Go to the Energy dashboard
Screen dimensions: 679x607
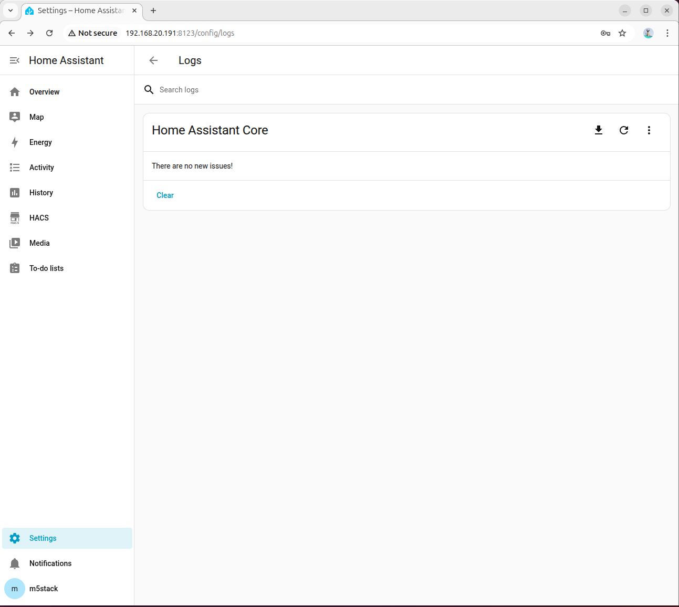(x=40, y=142)
